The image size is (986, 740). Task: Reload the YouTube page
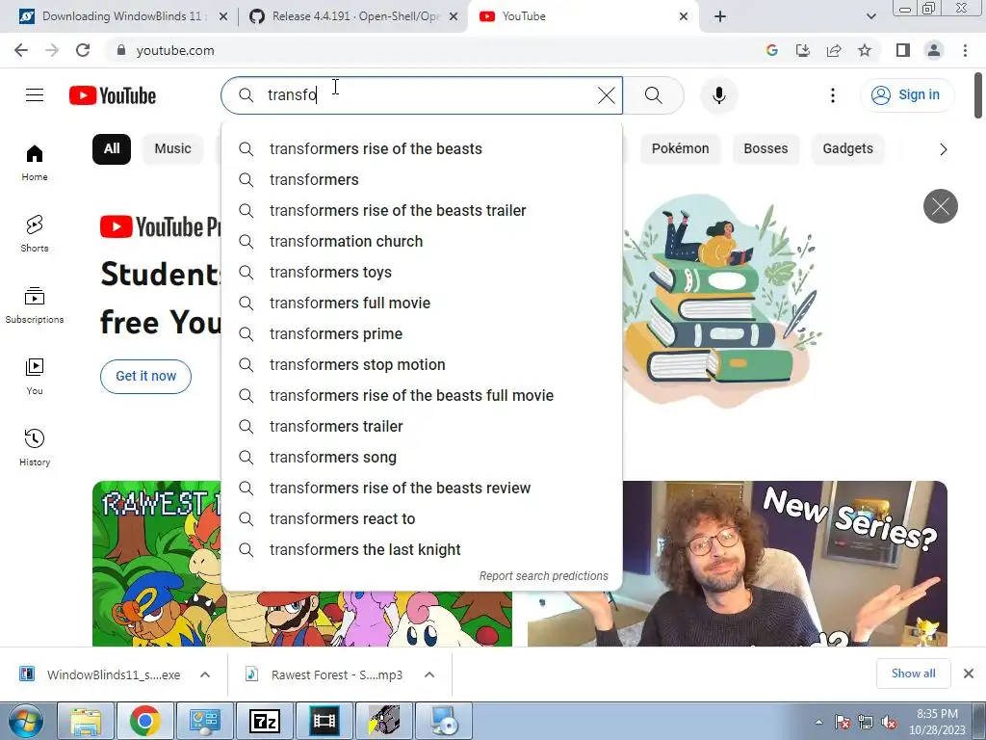point(83,50)
